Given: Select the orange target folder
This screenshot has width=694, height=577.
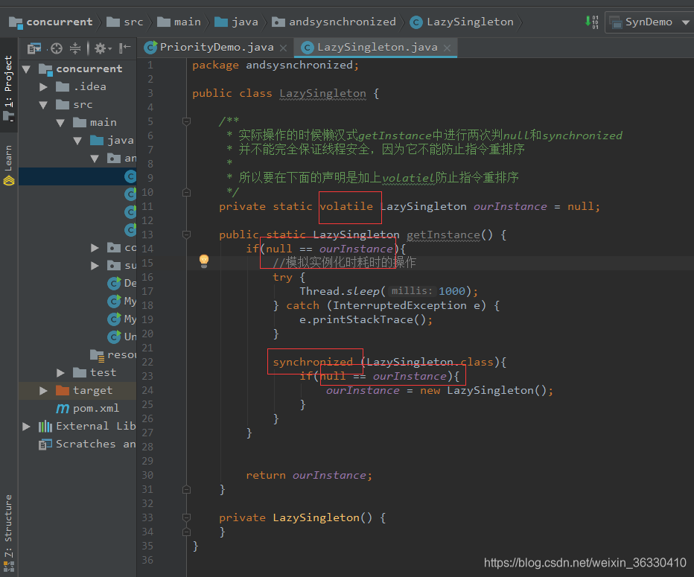Looking at the screenshot, I should point(84,390).
